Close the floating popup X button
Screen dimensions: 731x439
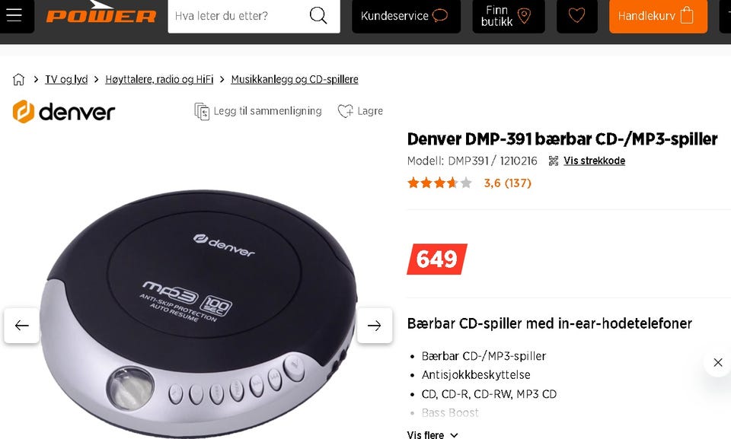(717, 362)
